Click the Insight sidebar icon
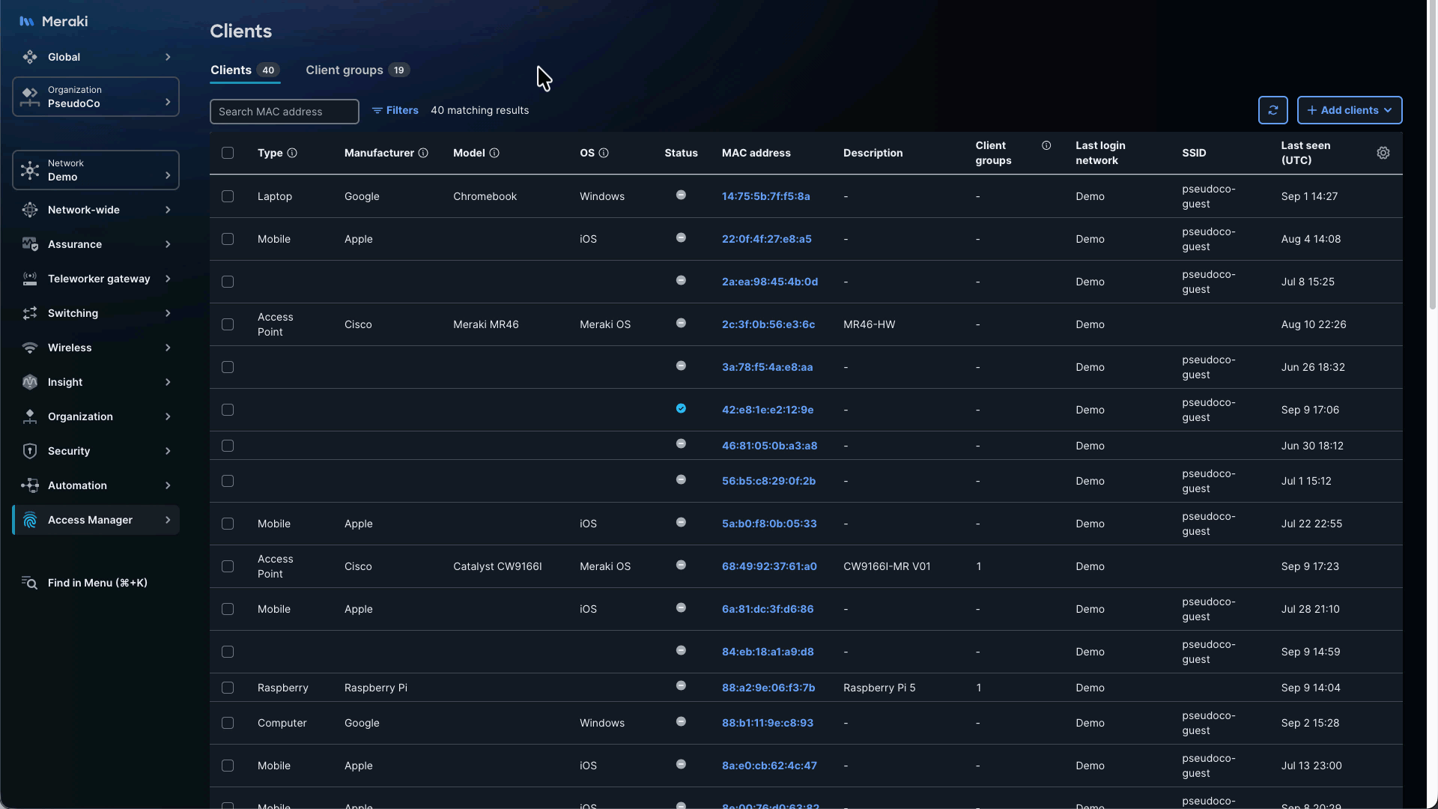1438x809 pixels. click(30, 382)
